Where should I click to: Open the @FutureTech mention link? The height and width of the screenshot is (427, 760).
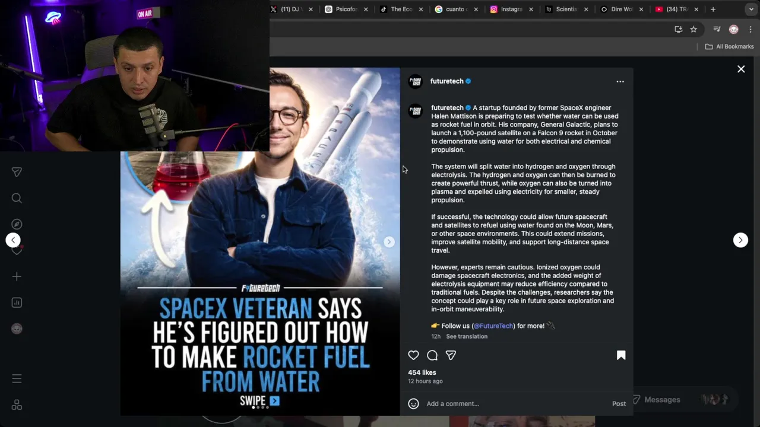(493, 326)
